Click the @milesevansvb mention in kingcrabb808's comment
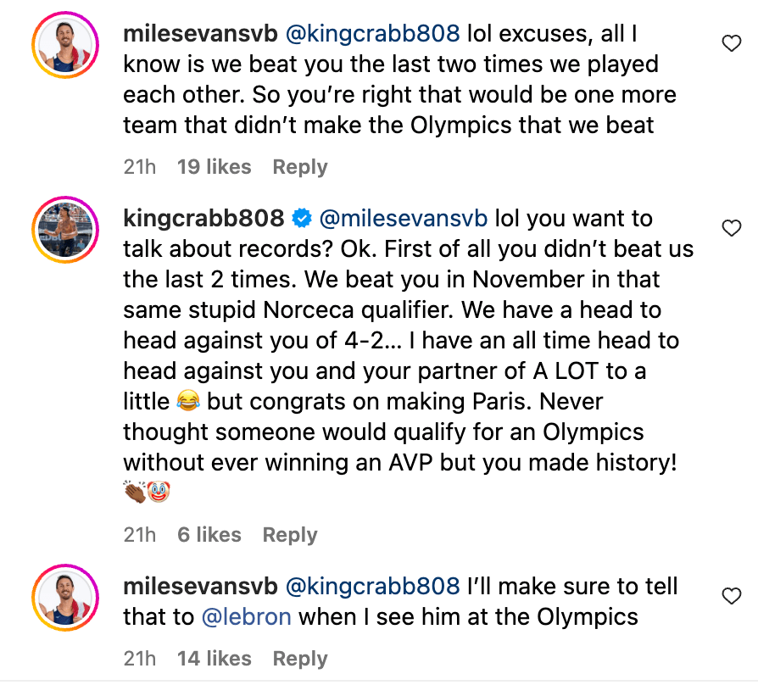The width and height of the screenshot is (758, 685). pyautogui.click(x=403, y=219)
